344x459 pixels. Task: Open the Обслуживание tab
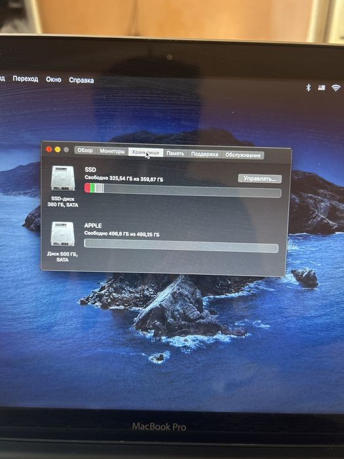coord(243,155)
